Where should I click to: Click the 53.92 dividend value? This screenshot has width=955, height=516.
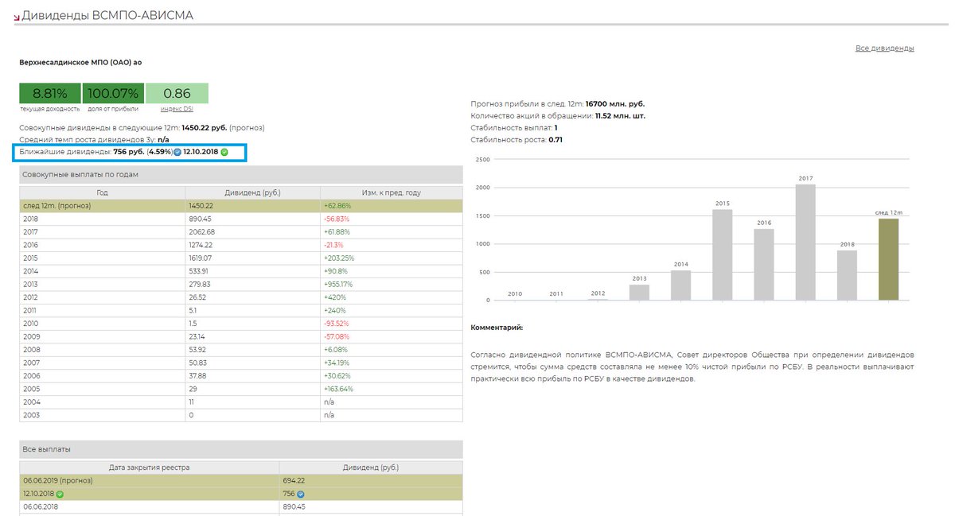(197, 349)
